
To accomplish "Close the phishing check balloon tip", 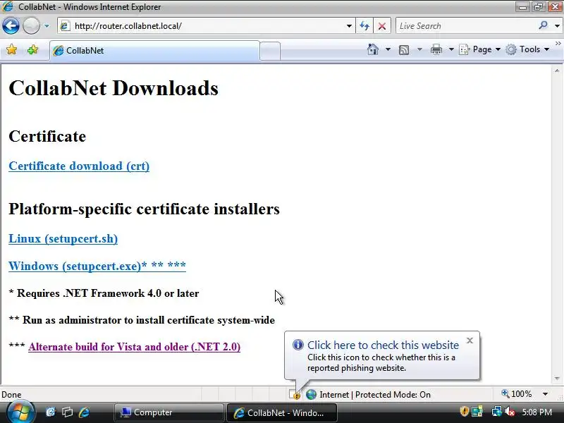I will [x=470, y=341].
